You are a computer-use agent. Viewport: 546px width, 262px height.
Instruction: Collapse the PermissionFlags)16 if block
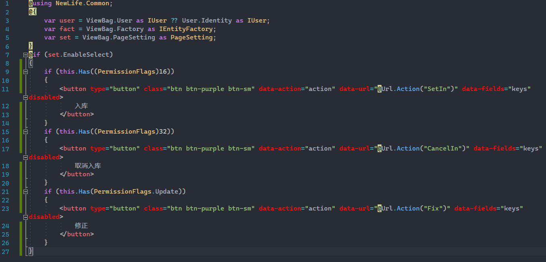[x=26, y=72]
